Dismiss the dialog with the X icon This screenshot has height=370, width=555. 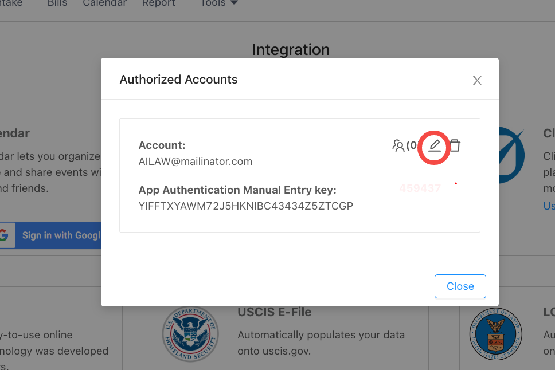pyautogui.click(x=477, y=81)
